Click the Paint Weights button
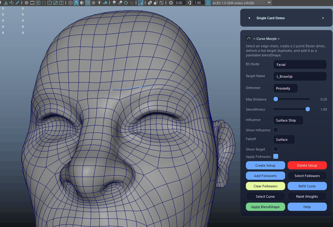Screen dimensions: 333x227 (x=307, y=197)
